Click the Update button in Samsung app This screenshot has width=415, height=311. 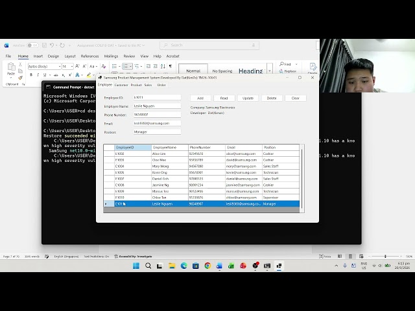tap(248, 98)
